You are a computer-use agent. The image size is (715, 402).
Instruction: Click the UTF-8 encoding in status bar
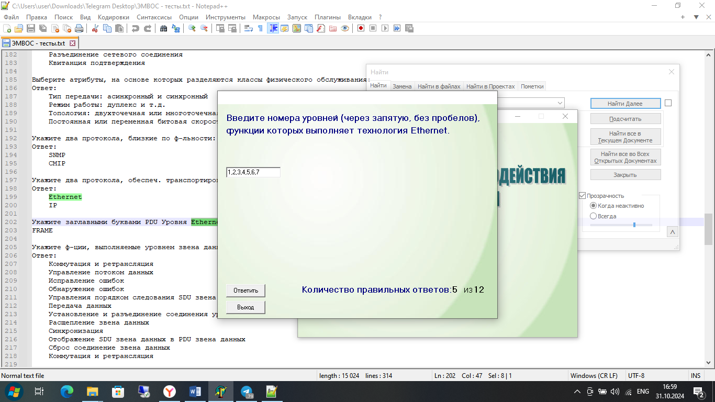point(636,376)
